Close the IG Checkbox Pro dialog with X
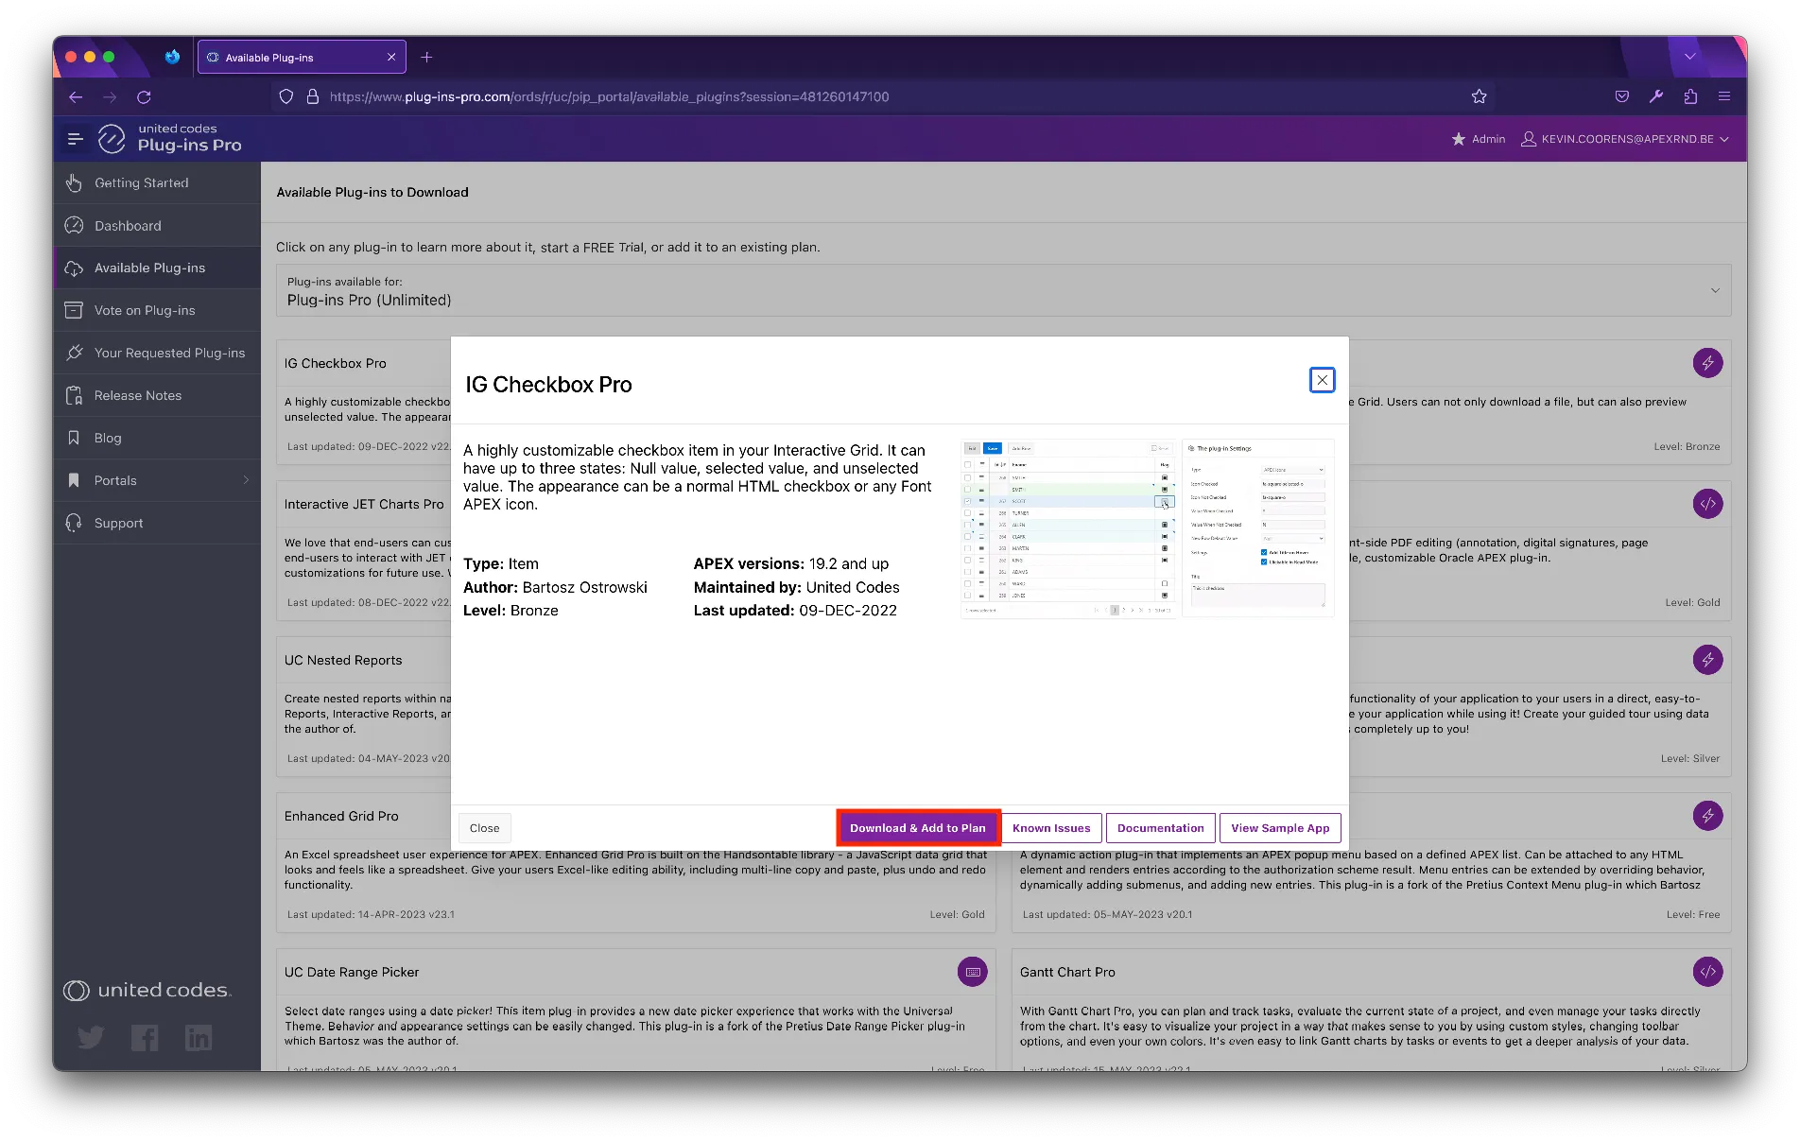This screenshot has width=1800, height=1141. pos(1322,380)
